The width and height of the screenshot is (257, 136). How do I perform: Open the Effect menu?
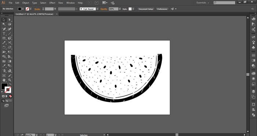(x=52, y=3)
